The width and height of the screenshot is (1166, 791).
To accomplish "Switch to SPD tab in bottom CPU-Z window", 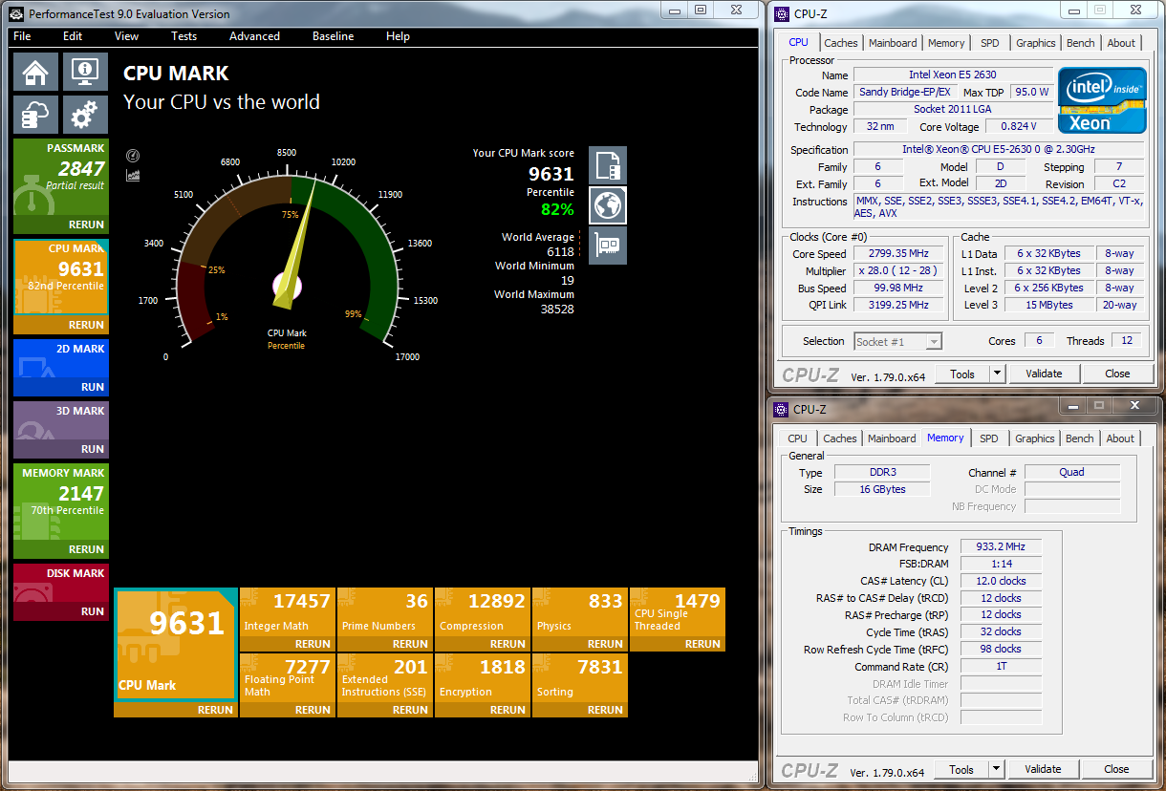I will click(989, 438).
